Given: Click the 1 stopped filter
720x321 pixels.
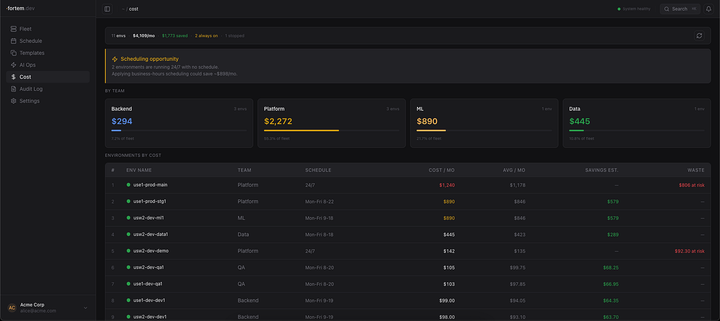Looking at the screenshot, I should coord(234,36).
